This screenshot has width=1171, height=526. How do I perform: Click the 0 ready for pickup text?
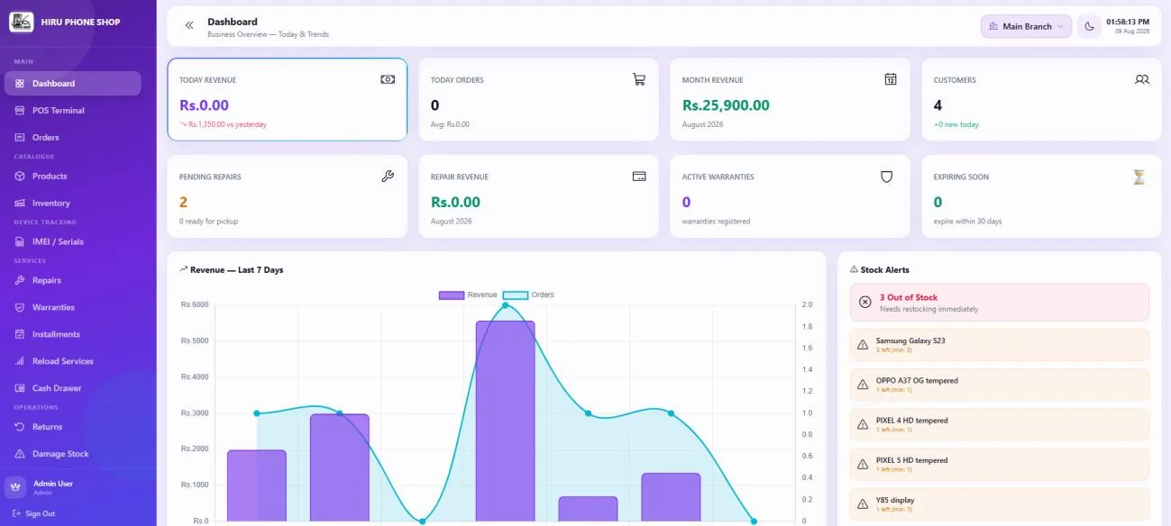coord(208,222)
